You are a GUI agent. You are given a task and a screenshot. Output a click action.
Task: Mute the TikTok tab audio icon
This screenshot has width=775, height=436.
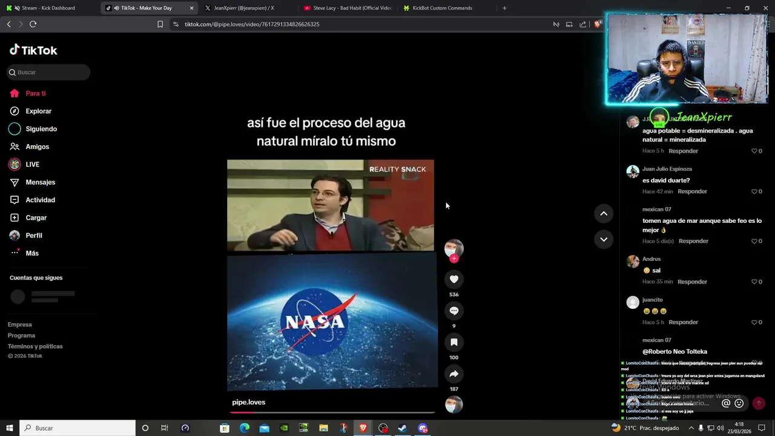click(116, 8)
